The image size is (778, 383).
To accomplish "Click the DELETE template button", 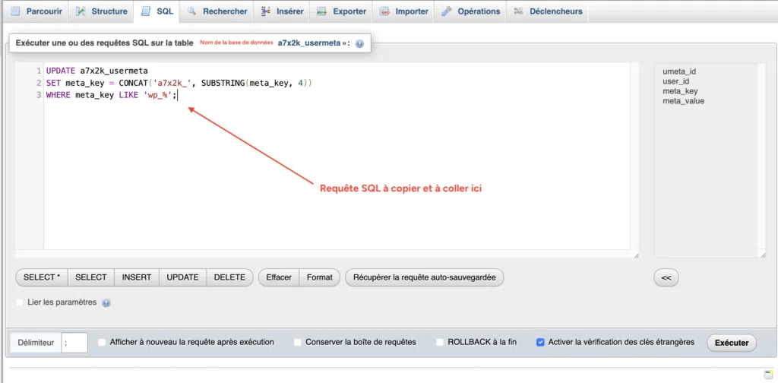I will point(229,277).
